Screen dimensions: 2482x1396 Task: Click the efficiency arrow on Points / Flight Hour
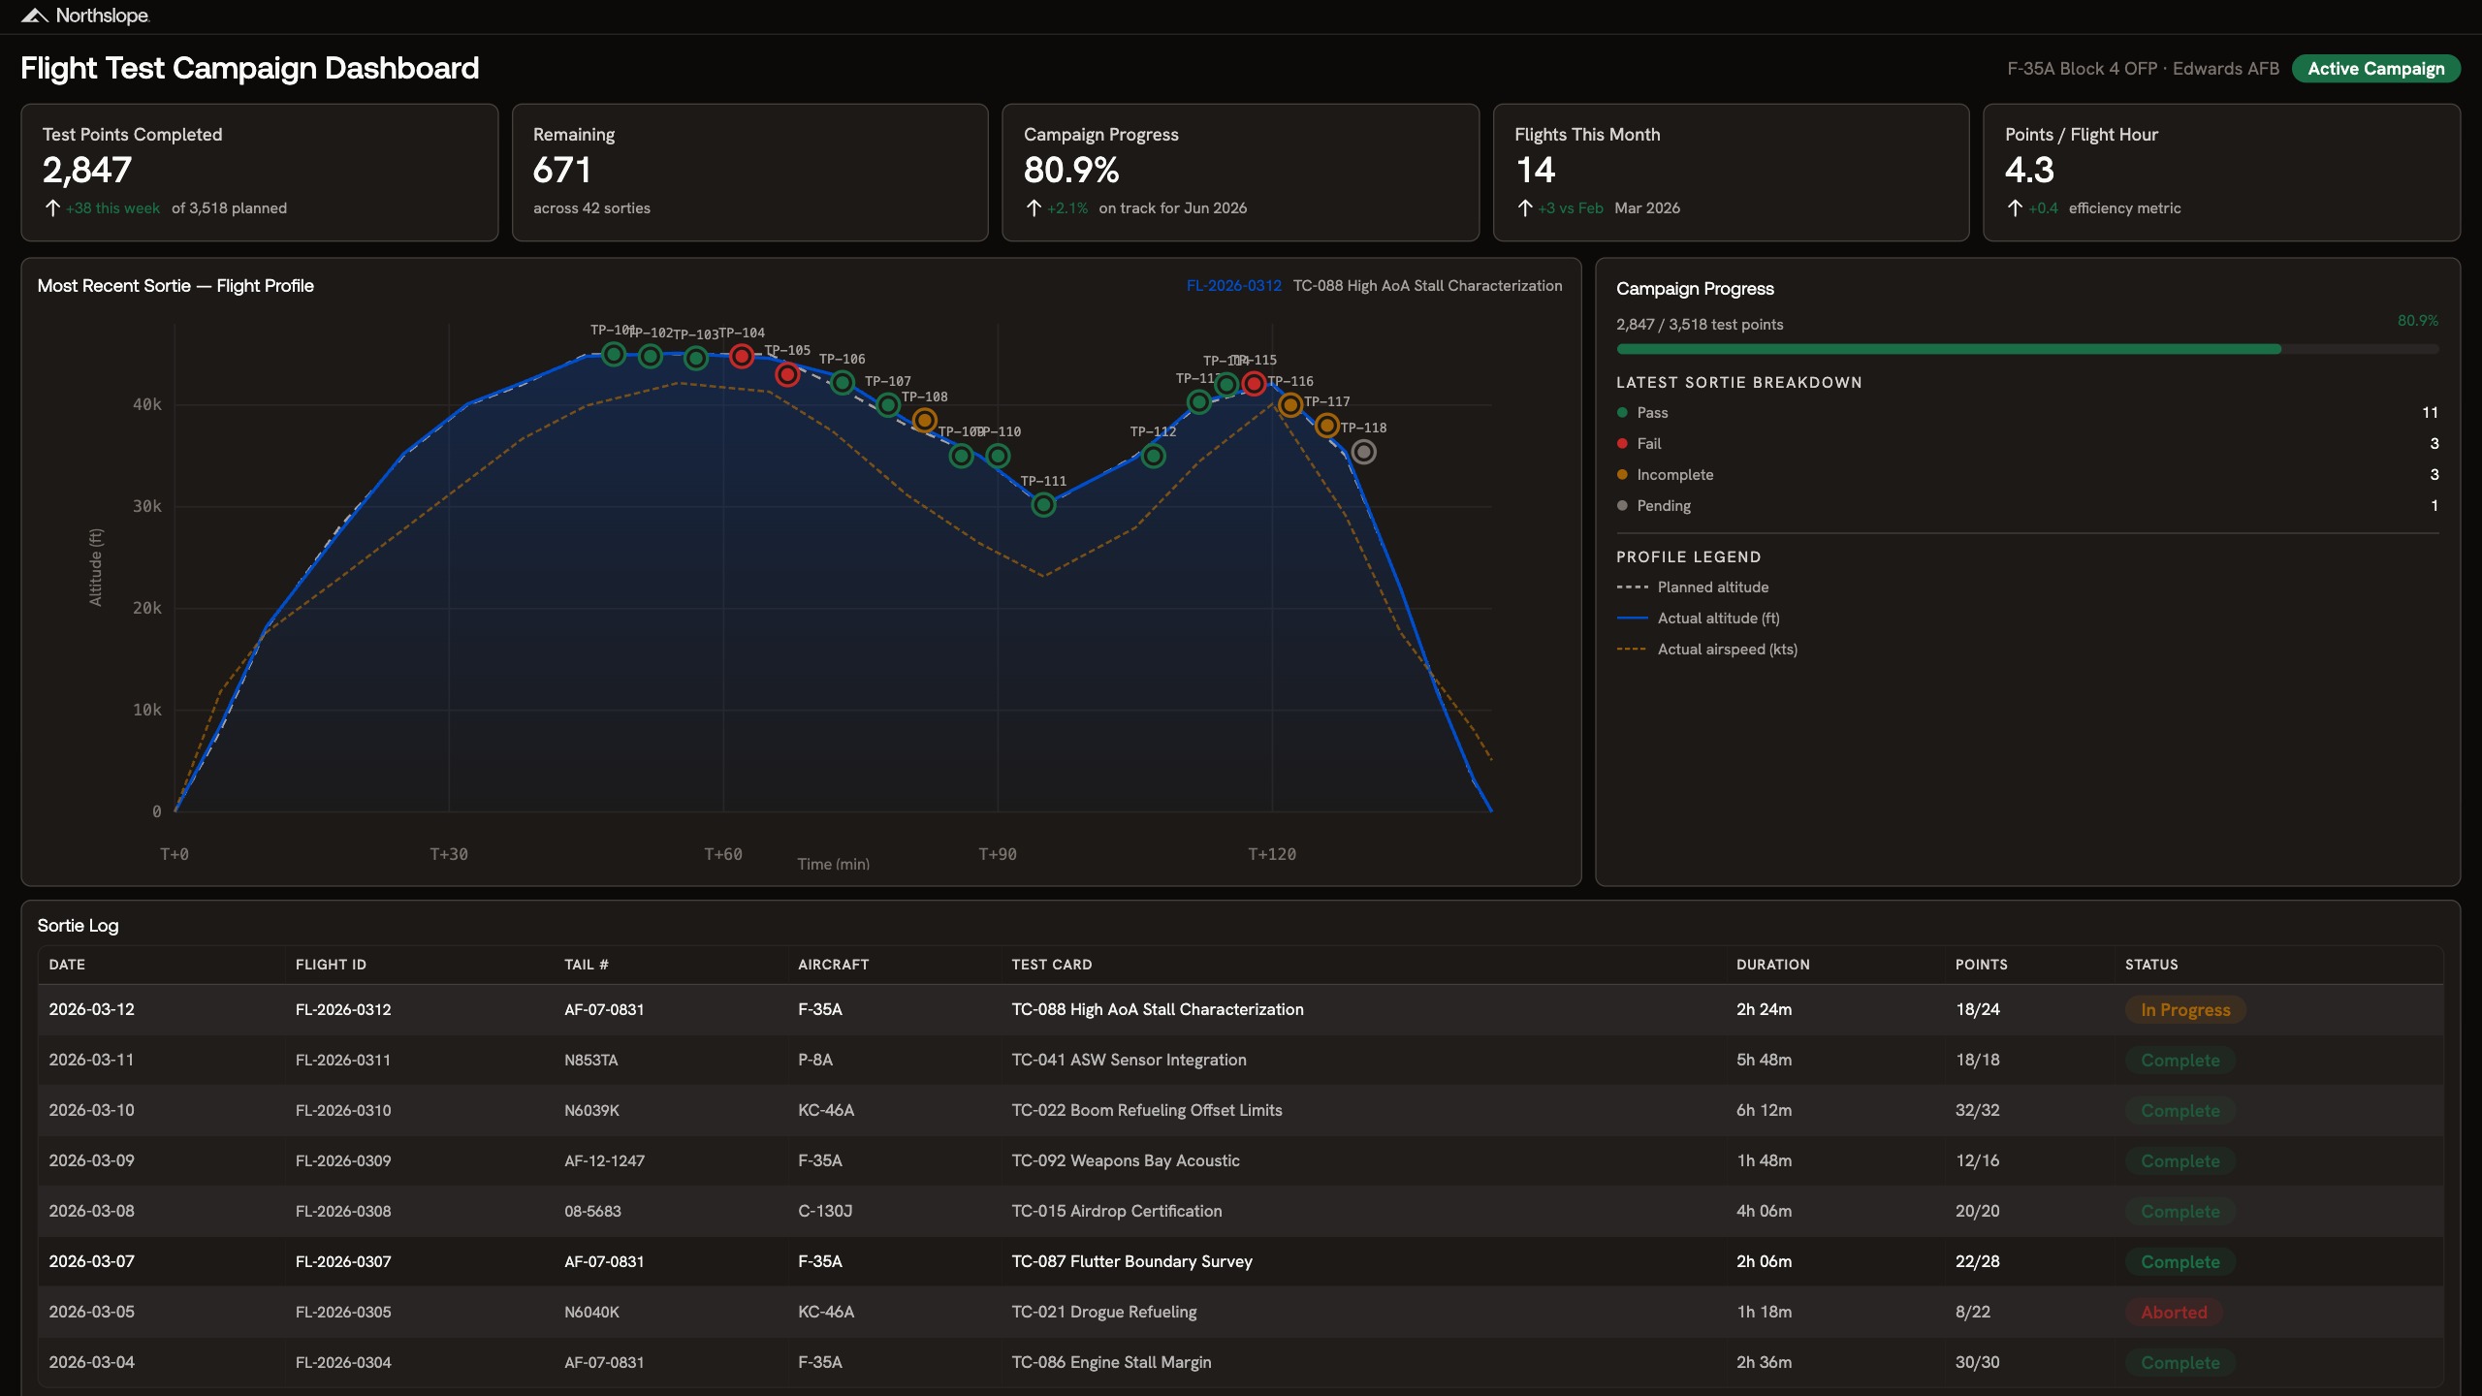tap(2014, 207)
